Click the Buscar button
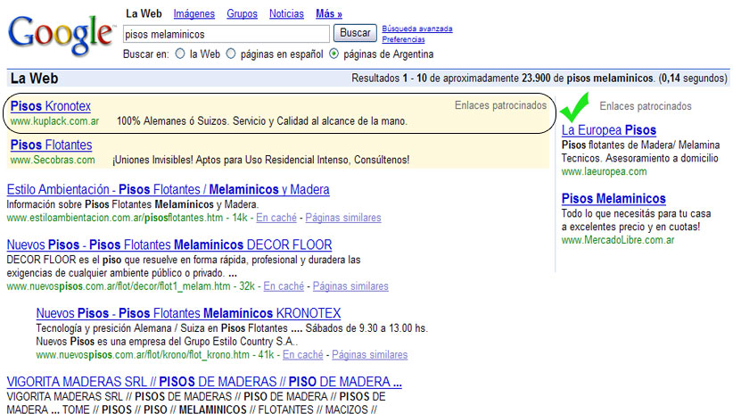The image size is (733, 414). [x=355, y=33]
